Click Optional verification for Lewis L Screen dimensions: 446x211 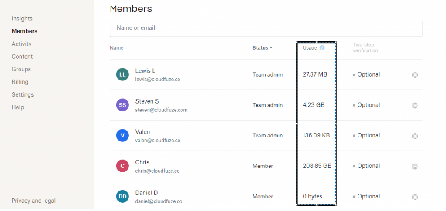pos(366,74)
